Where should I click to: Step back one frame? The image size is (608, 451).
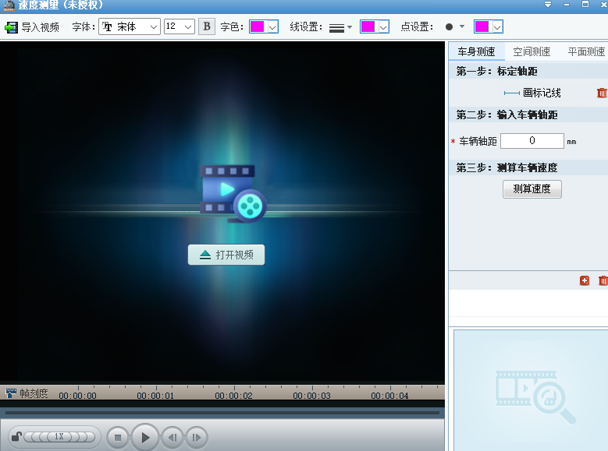172,438
